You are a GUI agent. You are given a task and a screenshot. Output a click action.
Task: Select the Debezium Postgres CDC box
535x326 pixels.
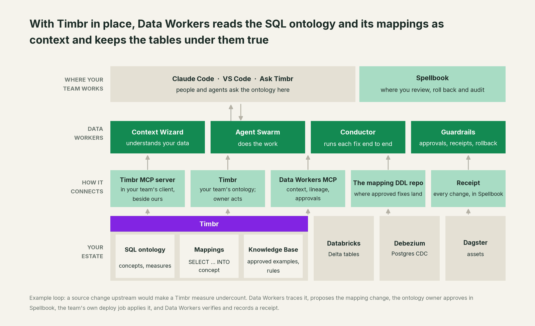coord(410,248)
